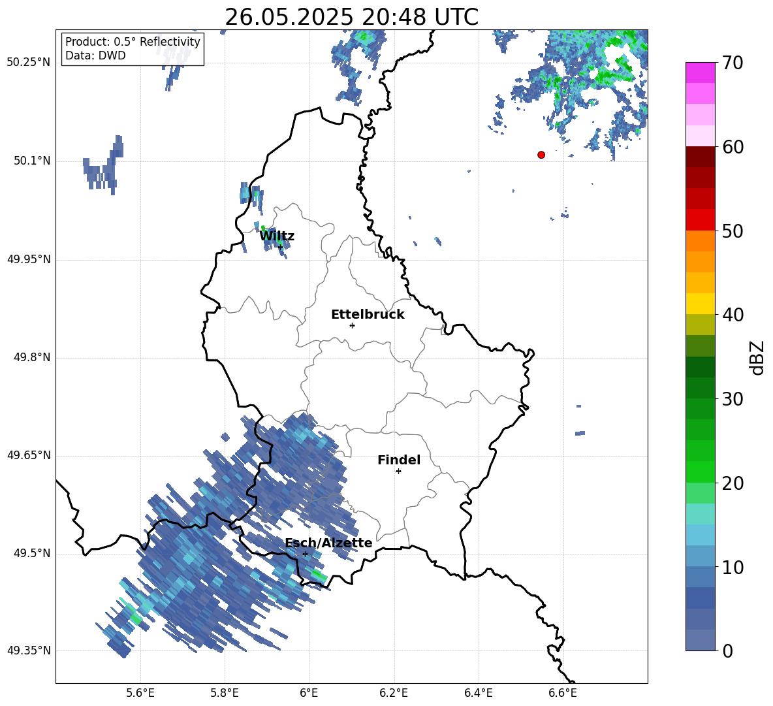
Task: Click latitude label 49.8°N
Action: pos(32,357)
